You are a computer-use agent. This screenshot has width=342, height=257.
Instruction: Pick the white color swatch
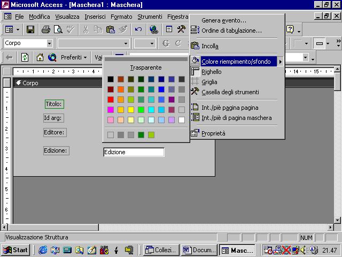(182, 120)
